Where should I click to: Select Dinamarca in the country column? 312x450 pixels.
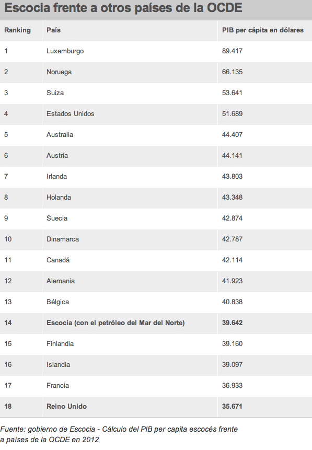click(x=63, y=239)
